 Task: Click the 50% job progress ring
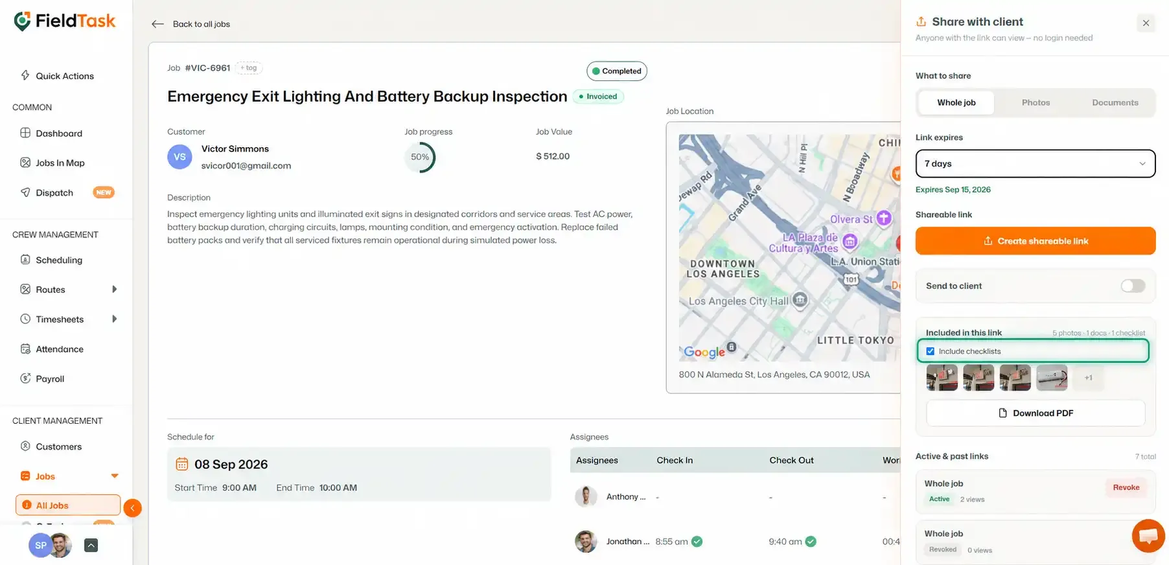pyautogui.click(x=420, y=157)
